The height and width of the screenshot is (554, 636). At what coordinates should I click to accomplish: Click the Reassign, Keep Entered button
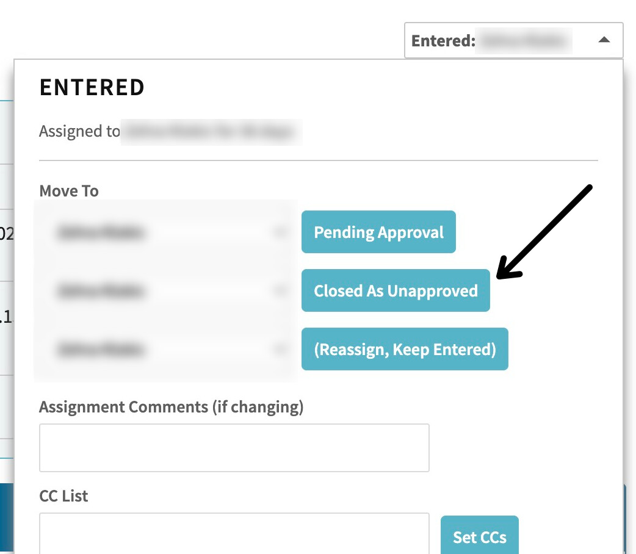[x=405, y=350]
